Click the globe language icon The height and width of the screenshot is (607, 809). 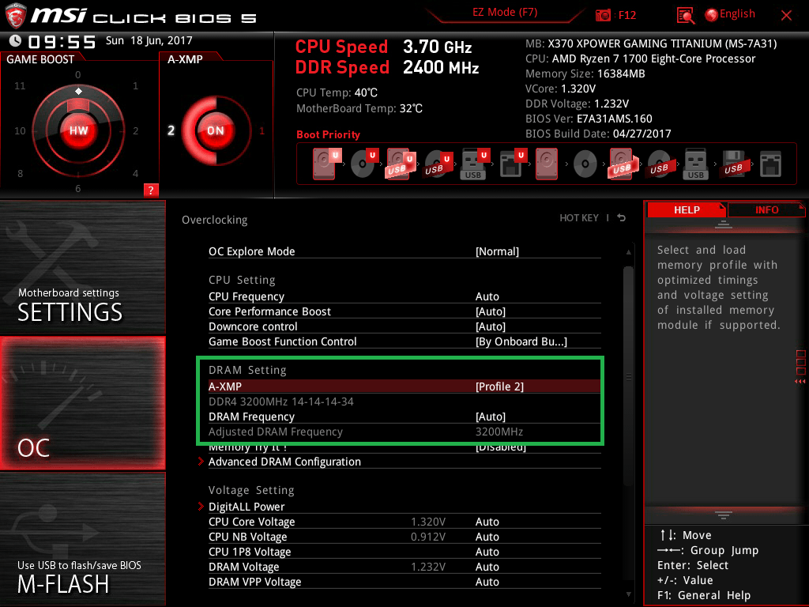(x=712, y=15)
